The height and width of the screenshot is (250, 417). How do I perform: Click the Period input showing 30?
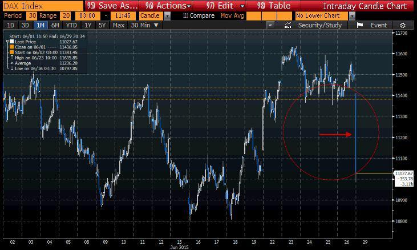[32, 16]
